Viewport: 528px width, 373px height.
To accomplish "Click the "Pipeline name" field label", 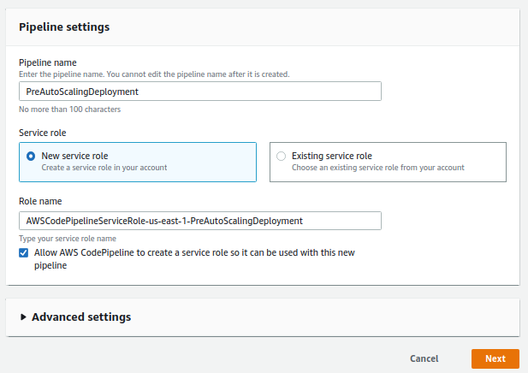I will click(47, 62).
